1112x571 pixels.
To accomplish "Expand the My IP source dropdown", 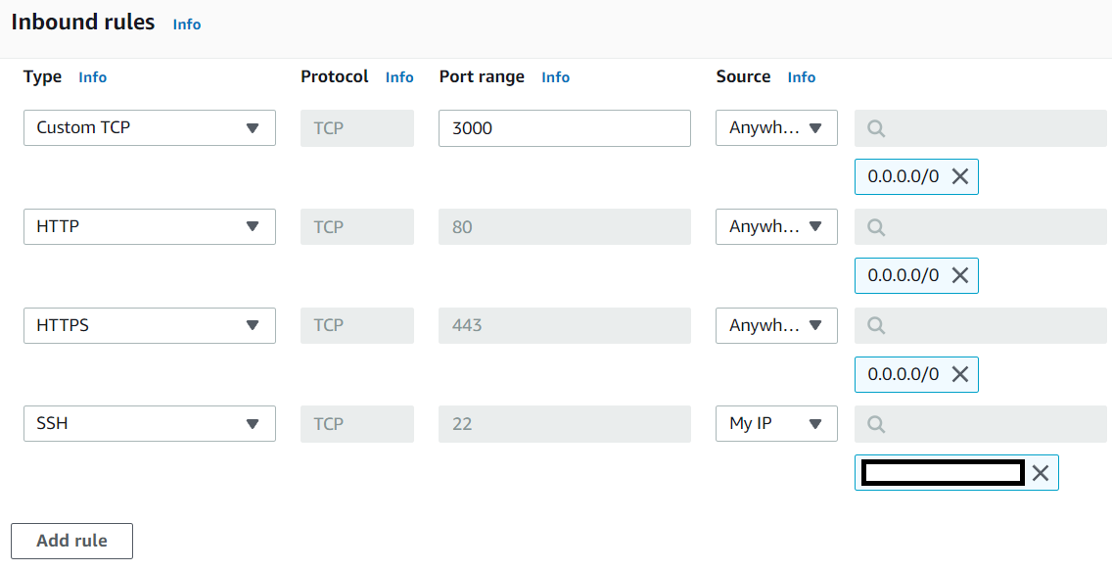I will point(776,424).
